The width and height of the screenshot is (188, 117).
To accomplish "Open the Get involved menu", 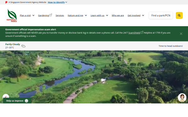I will pos(134,15).
